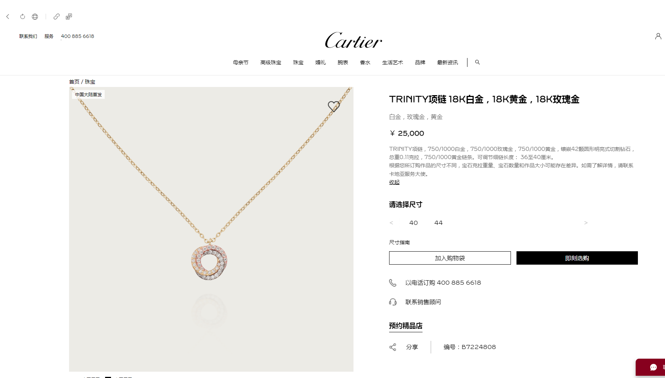This screenshot has height=378, width=665.
Task: Open search with magnifier icon
Action: click(x=477, y=62)
